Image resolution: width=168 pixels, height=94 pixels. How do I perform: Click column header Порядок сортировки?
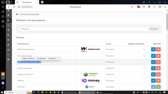click(x=136, y=44)
